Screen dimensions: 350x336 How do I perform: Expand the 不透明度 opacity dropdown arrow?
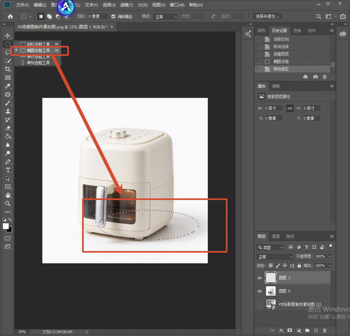(x=329, y=256)
